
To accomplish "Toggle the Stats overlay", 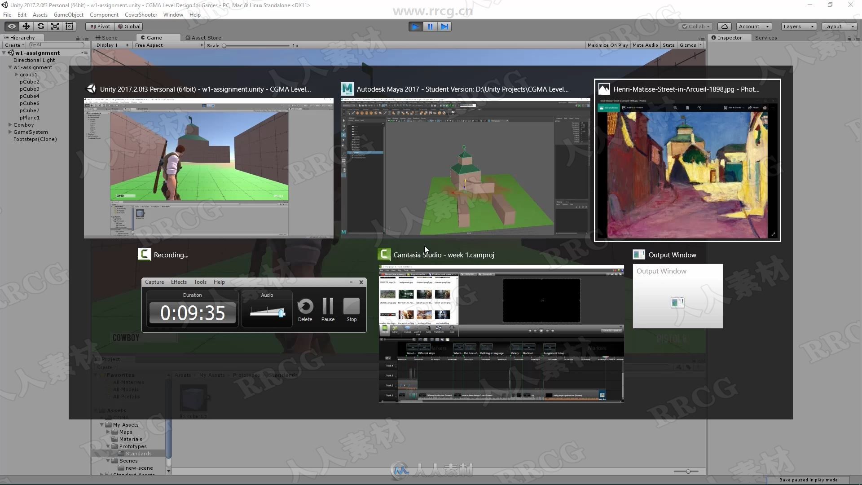I will (x=668, y=45).
